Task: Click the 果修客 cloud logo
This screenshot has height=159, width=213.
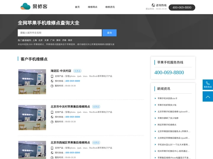Action: pos(34,6)
